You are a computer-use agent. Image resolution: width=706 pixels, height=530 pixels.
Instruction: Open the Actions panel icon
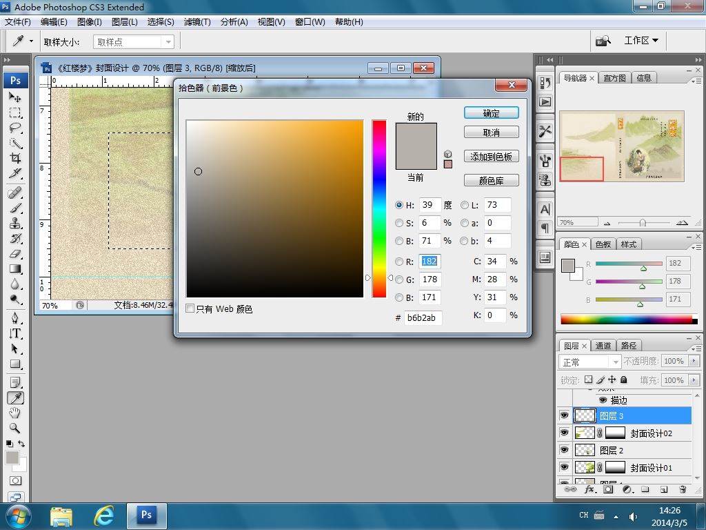pyautogui.click(x=545, y=102)
